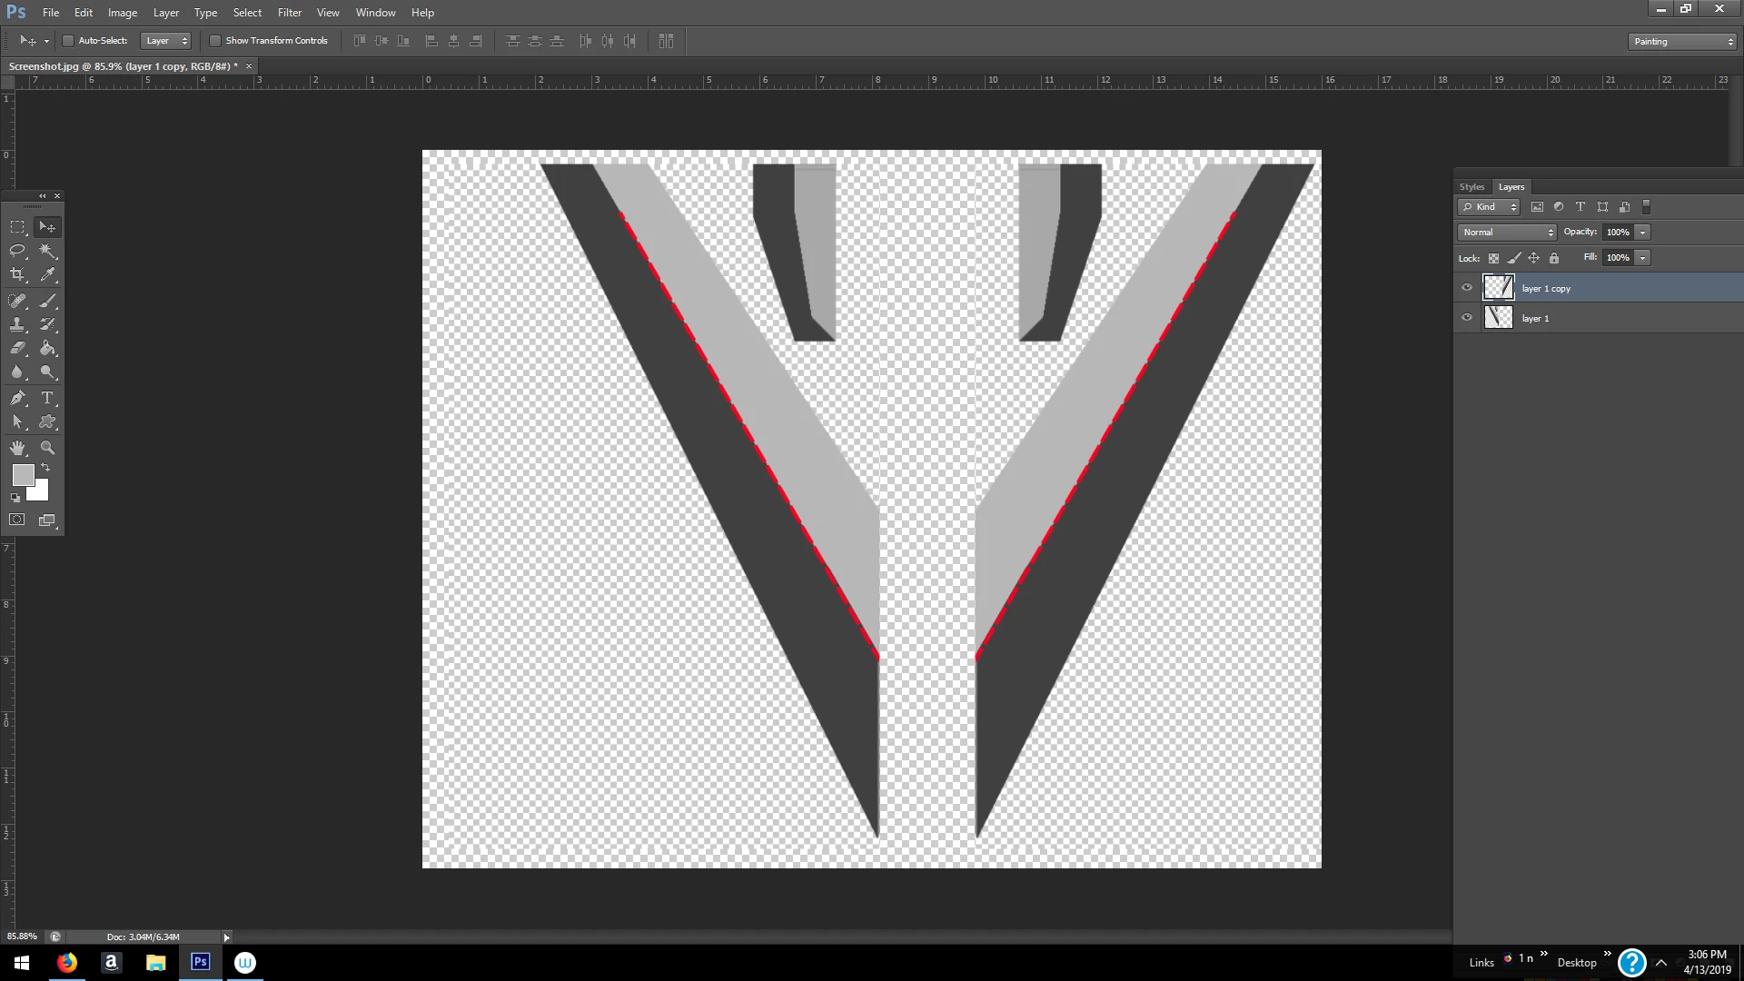The height and width of the screenshot is (981, 1744).
Task: Expand the Opacity slider dropdown arrow
Action: pos(1642,233)
